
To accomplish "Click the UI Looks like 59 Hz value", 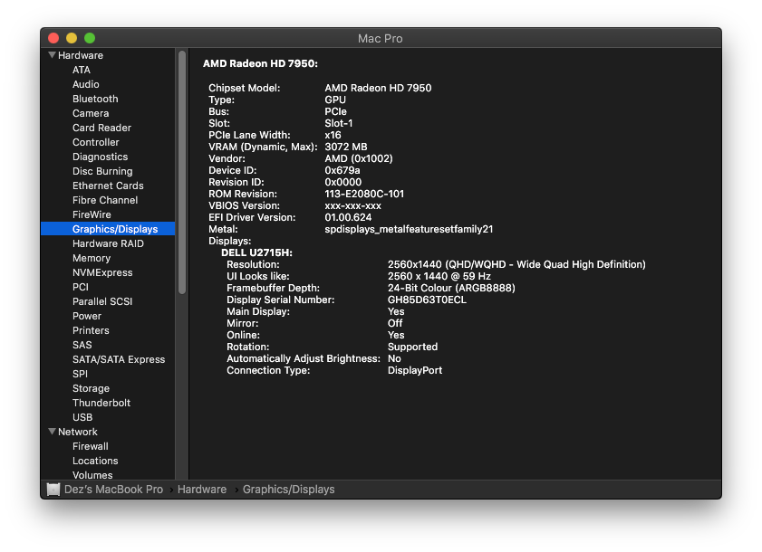I will pyautogui.click(x=439, y=276).
